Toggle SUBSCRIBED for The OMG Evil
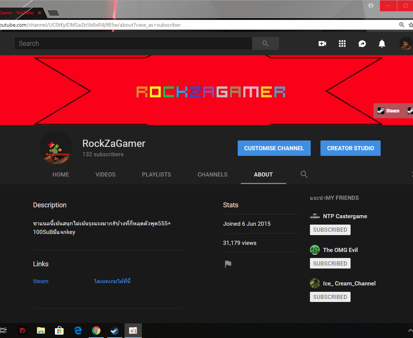Screen dimensions: 413x338 coord(330,263)
